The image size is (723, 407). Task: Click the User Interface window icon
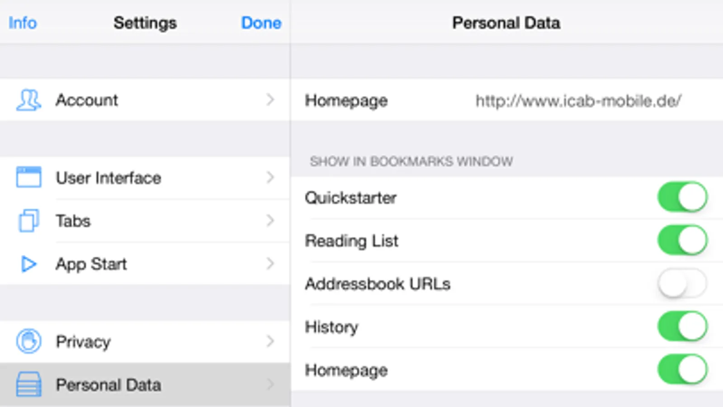28,177
